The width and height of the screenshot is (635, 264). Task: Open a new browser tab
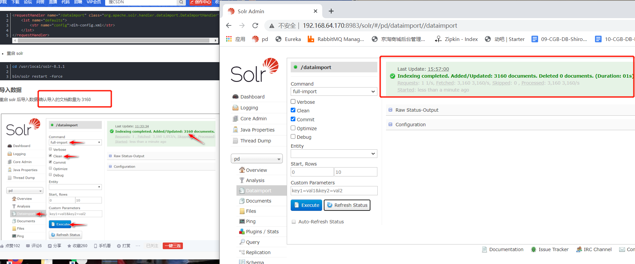click(331, 11)
